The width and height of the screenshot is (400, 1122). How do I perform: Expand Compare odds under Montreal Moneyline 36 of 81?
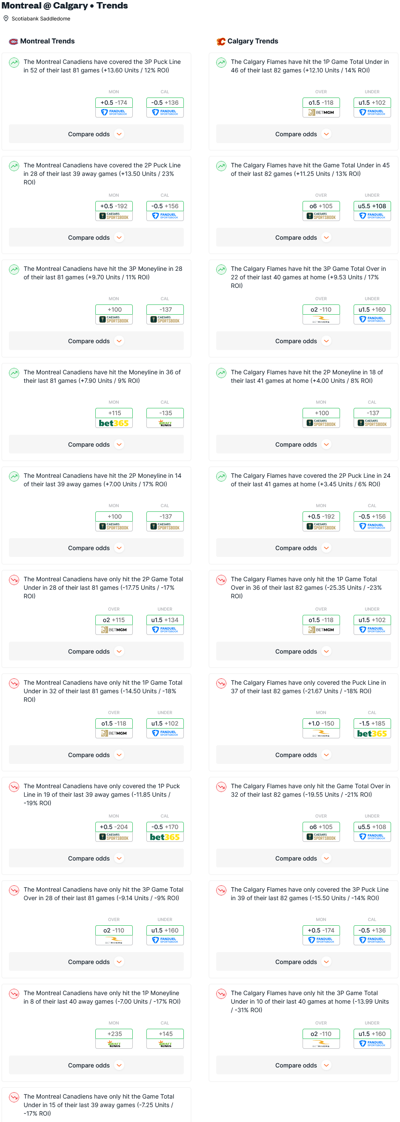coord(96,444)
